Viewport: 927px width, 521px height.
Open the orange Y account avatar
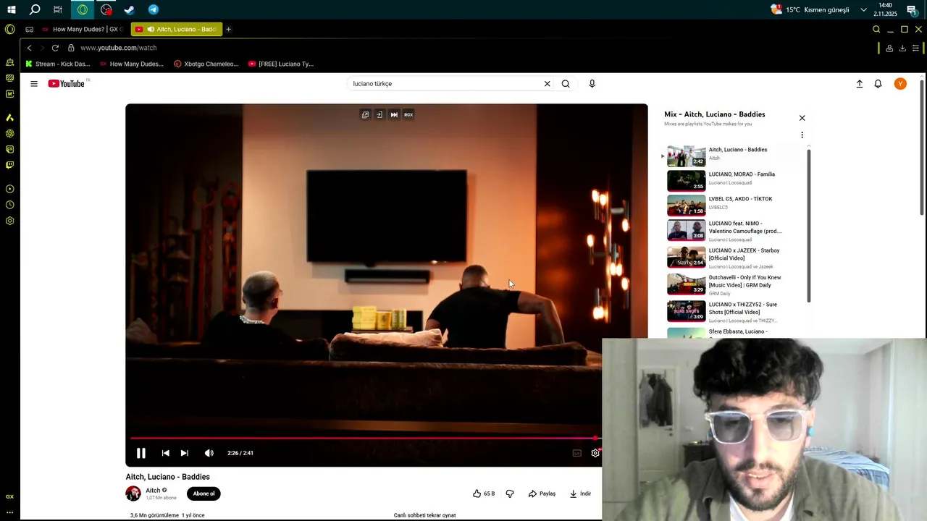(900, 84)
